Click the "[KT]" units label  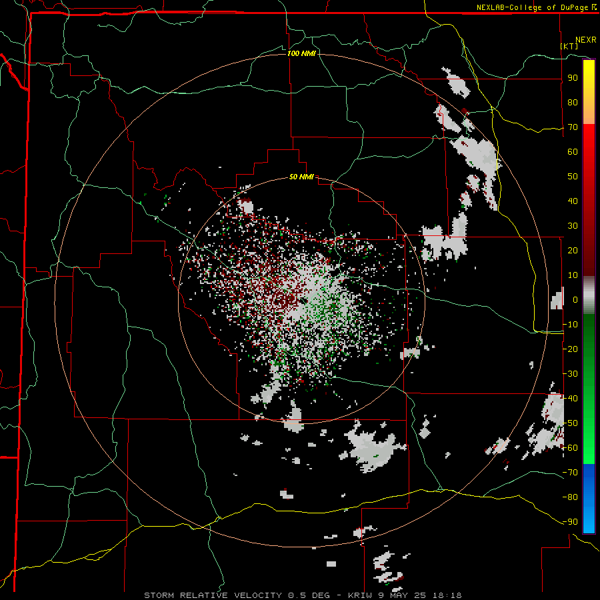[569, 46]
